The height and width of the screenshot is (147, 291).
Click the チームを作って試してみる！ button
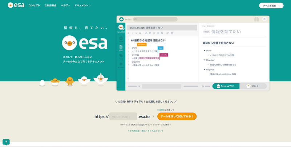(x=177, y=116)
